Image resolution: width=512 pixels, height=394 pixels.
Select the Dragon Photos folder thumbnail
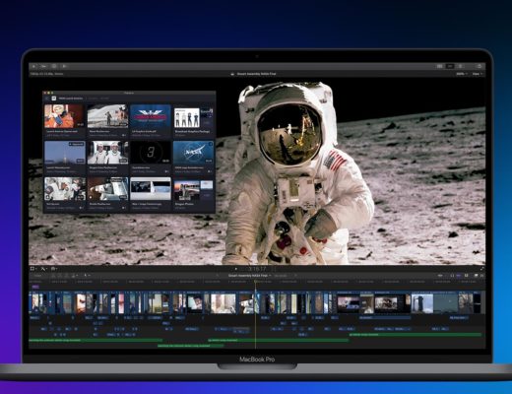tap(194, 190)
